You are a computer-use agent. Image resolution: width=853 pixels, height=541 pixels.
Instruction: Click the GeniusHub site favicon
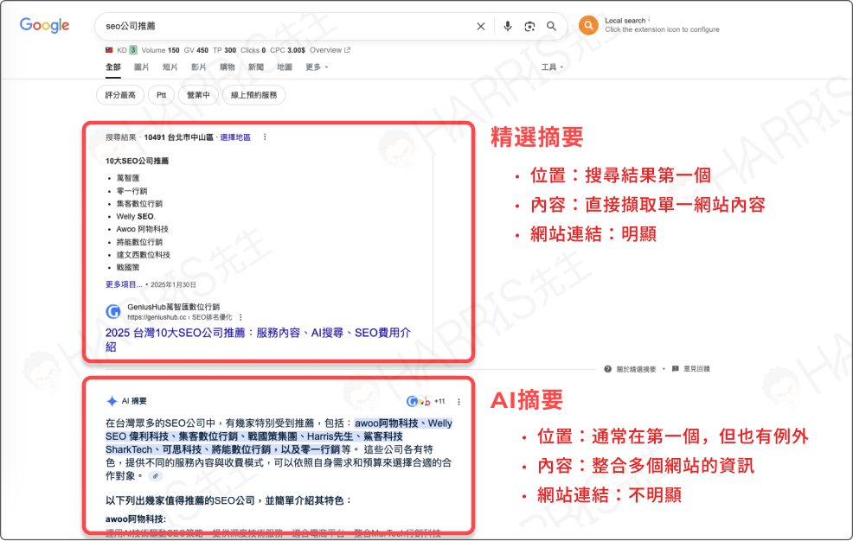[x=113, y=311]
